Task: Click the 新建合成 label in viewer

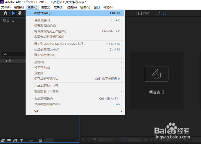Action: (x=157, y=92)
